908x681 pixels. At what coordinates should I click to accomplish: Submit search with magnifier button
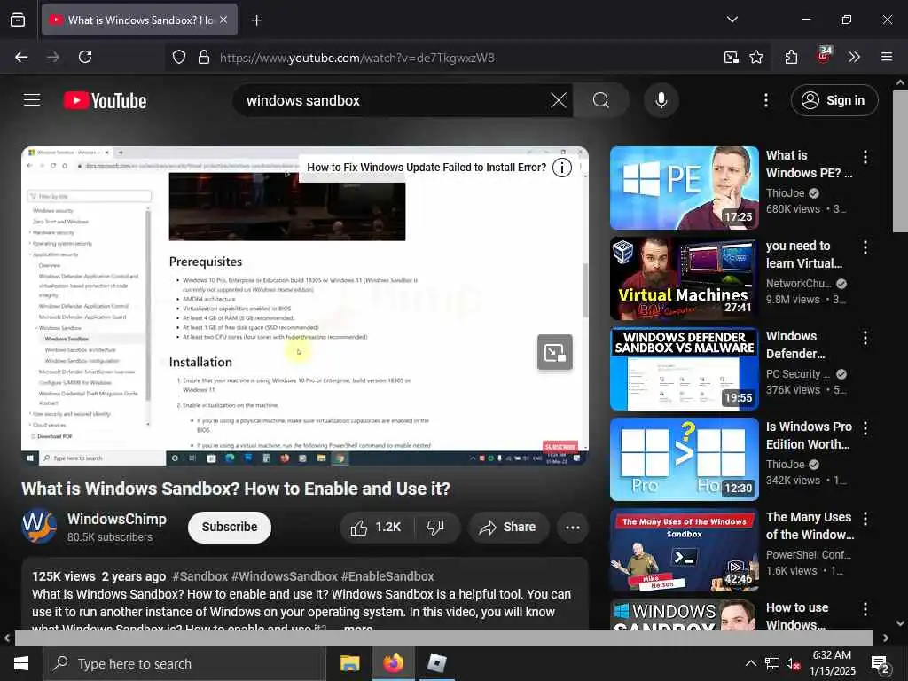[x=600, y=100]
